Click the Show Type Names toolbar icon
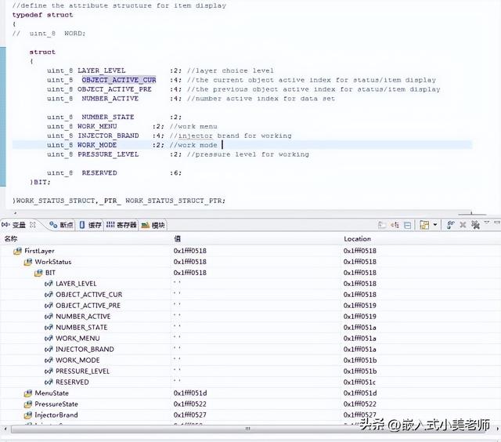This screenshot has height=442, width=501. [381, 225]
